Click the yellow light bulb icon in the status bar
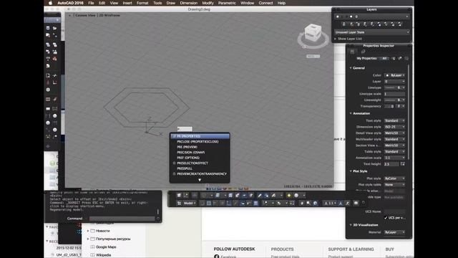Screen dimensions: 458x258 tap(289, 196)
